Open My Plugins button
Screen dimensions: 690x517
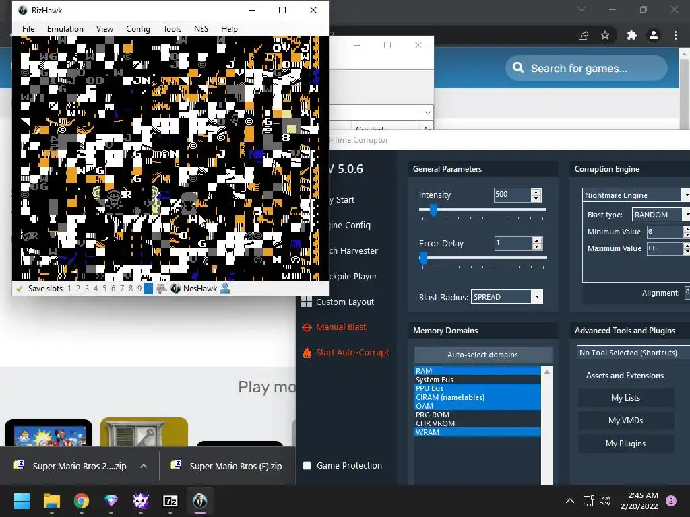pyautogui.click(x=625, y=444)
